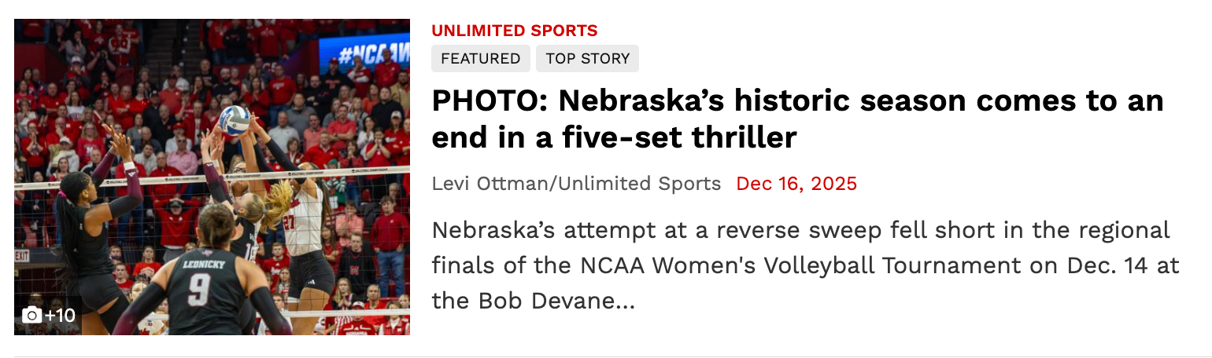Click the volleyball in the photo
The image size is (1212, 358).
point(235,120)
